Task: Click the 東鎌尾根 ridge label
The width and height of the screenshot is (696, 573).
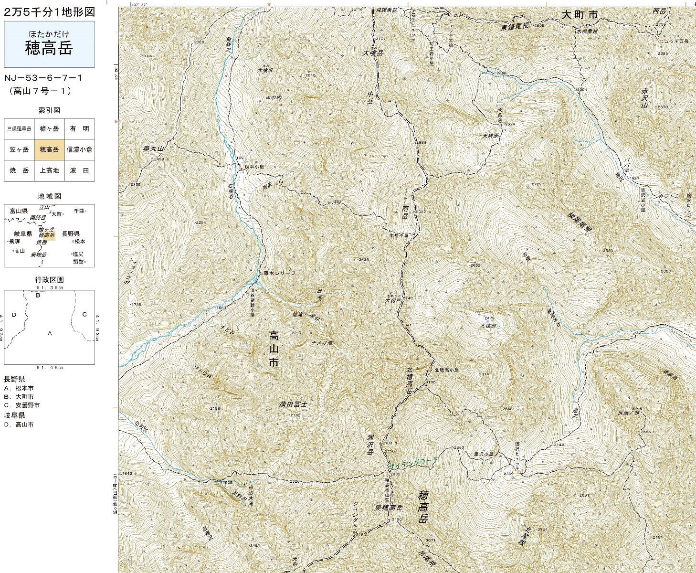Action: click(515, 27)
